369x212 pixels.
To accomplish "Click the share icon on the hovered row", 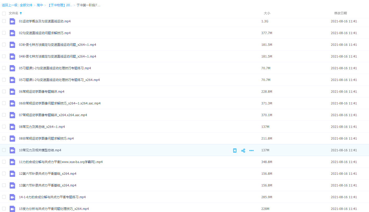I will (243, 151).
